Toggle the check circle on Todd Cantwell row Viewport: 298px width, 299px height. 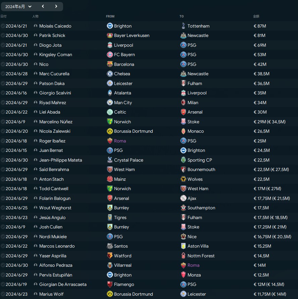click(3, 188)
